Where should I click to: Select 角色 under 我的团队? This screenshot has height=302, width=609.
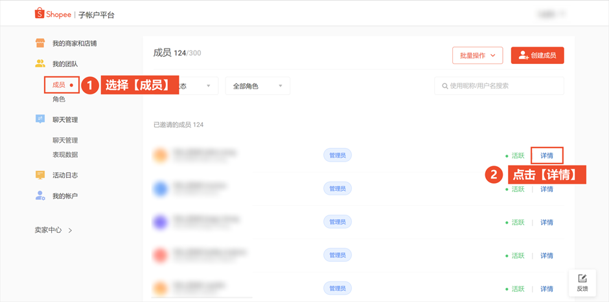click(59, 100)
